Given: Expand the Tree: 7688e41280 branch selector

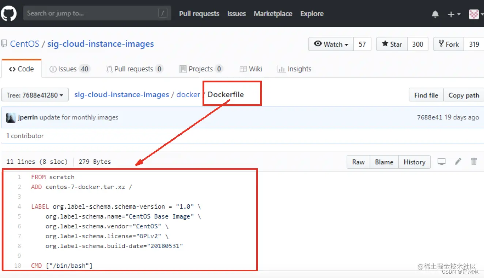Looking at the screenshot, I should (x=35, y=95).
